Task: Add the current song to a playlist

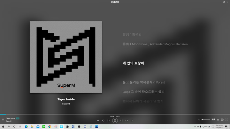Action: (98, 120)
